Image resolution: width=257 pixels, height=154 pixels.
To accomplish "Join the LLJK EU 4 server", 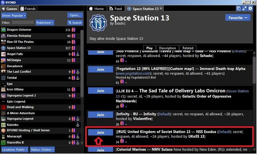I will tap(100, 91).
